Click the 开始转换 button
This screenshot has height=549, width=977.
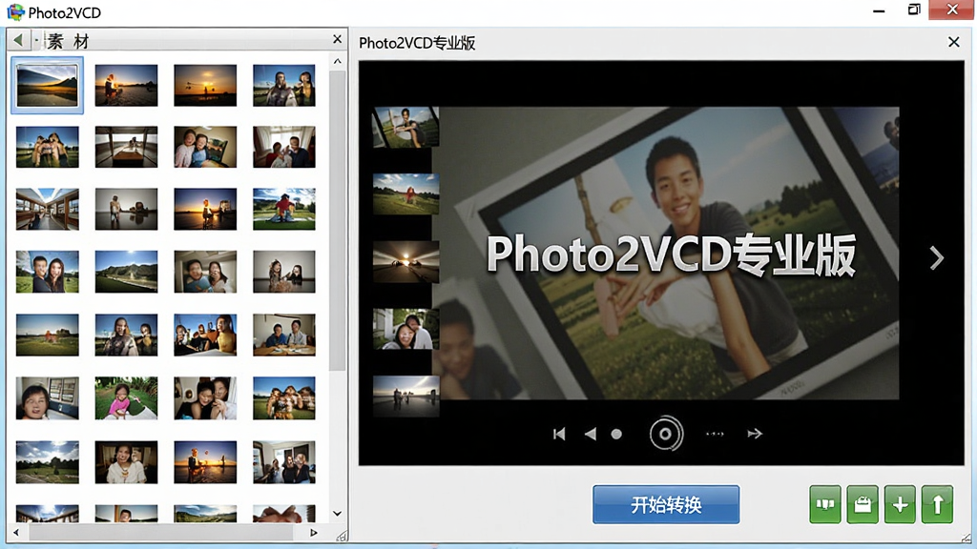[665, 504]
